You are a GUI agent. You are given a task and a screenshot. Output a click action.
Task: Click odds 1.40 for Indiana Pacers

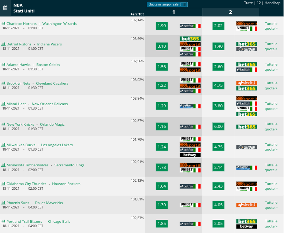pos(218,46)
